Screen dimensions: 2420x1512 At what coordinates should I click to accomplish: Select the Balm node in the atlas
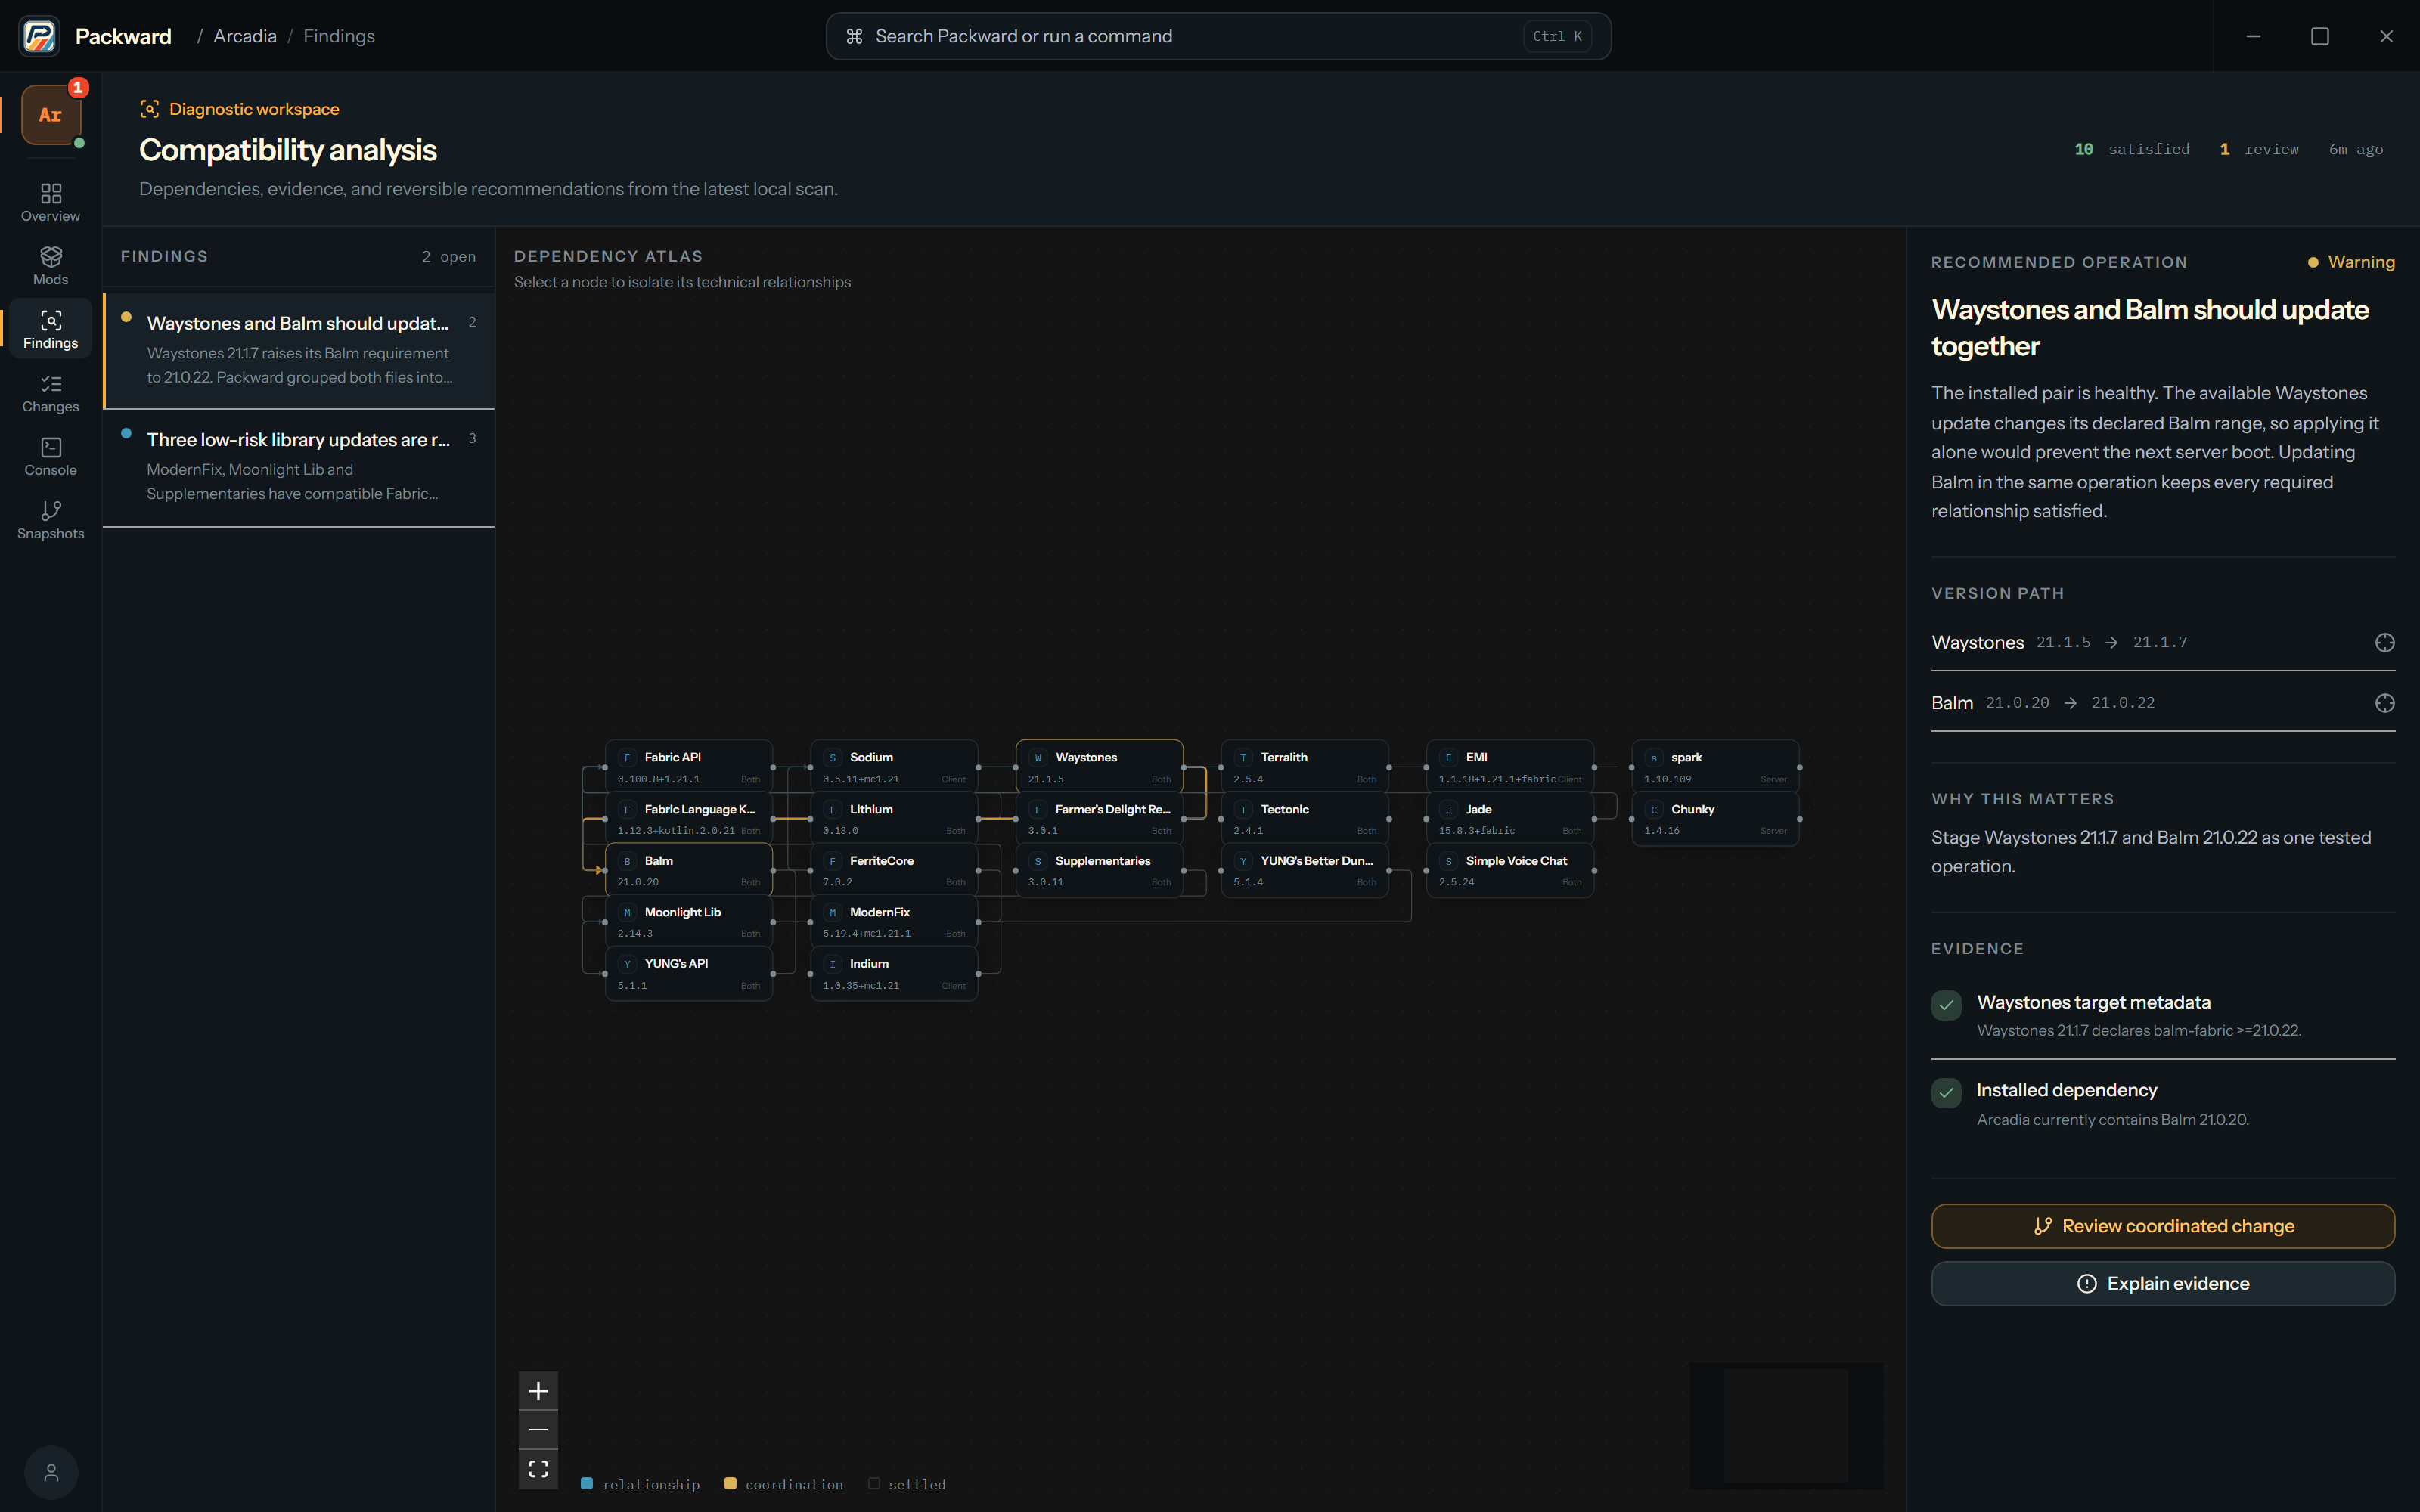[x=689, y=870]
